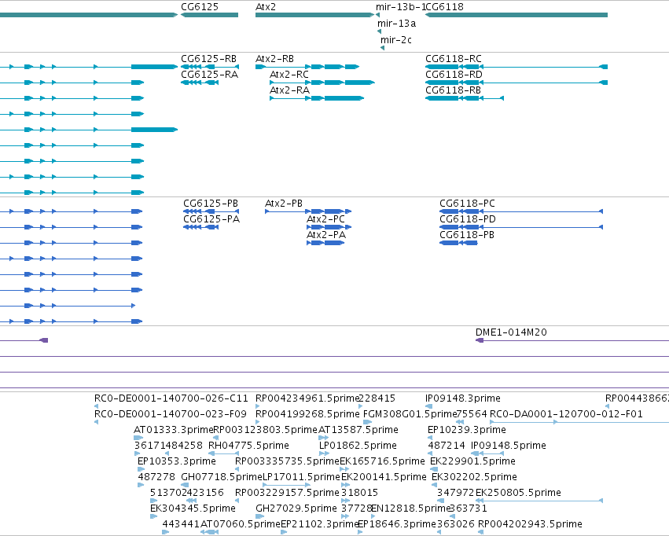Click EST AT07060.5prime
This screenshot has height=536, width=669.
pyautogui.click(x=241, y=524)
